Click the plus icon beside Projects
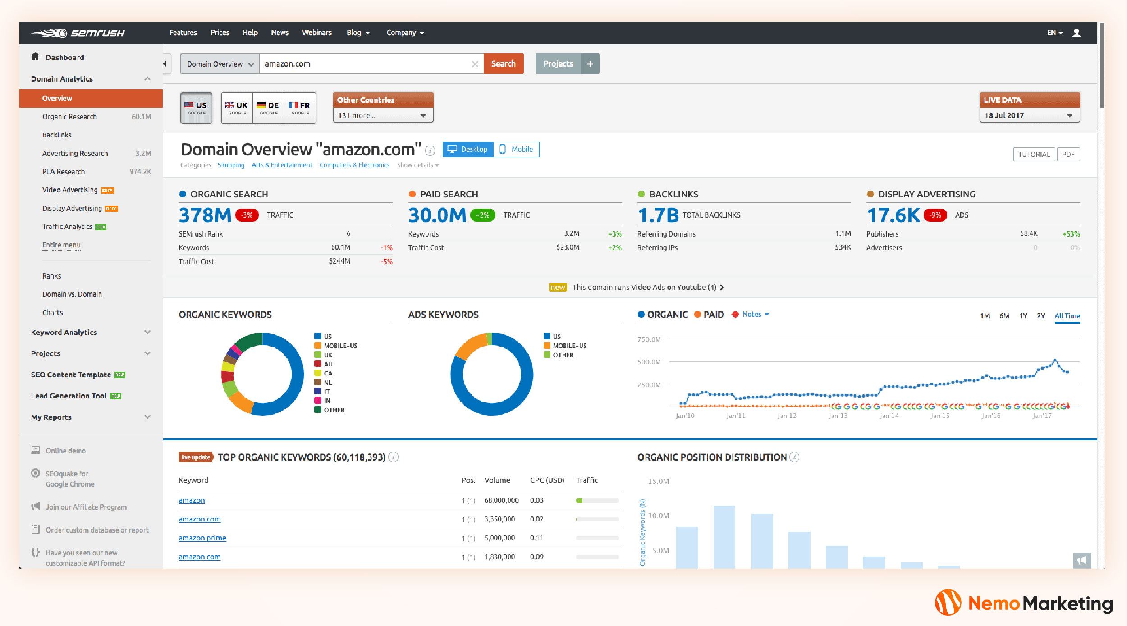 (x=590, y=64)
